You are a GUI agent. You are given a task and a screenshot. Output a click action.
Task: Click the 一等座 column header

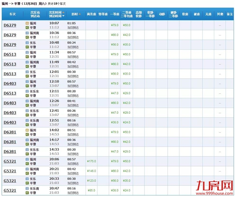pyautogui.click(x=115, y=14)
